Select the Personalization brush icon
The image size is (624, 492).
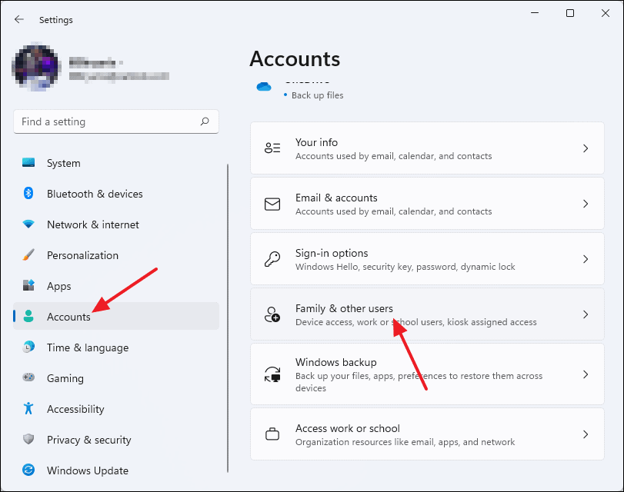pos(29,255)
